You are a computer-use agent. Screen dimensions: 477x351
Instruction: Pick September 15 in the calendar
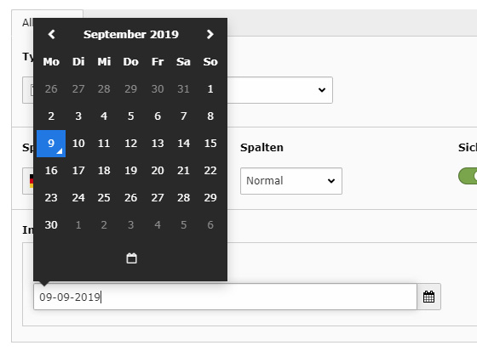(210, 144)
